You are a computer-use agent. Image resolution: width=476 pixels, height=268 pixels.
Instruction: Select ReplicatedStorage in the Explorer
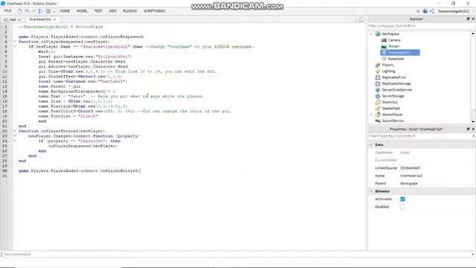coord(396,83)
